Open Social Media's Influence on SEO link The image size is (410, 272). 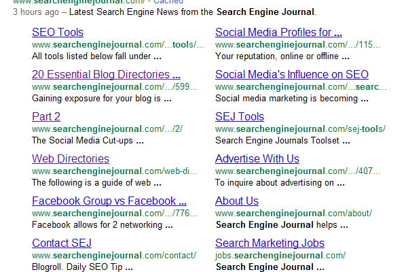tap(292, 75)
